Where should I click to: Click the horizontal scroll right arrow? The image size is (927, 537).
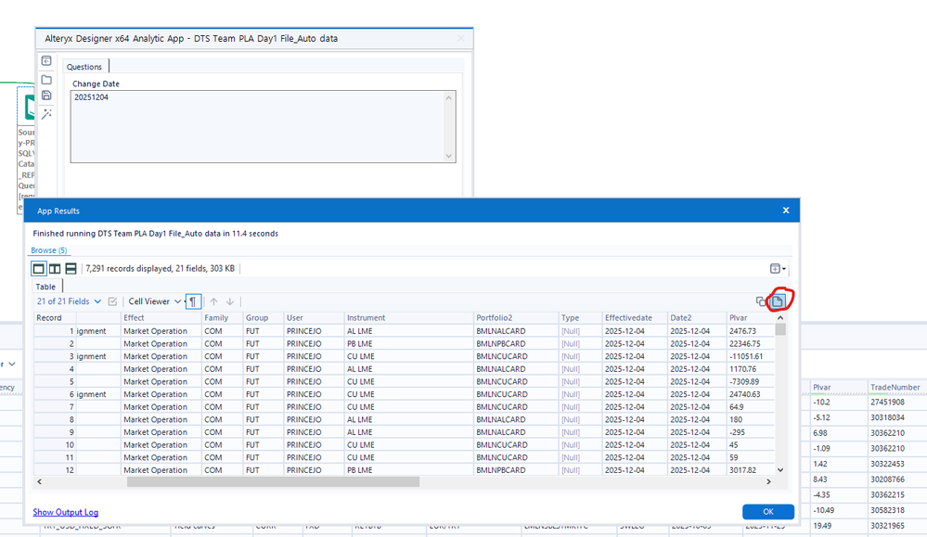tap(768, 482)
